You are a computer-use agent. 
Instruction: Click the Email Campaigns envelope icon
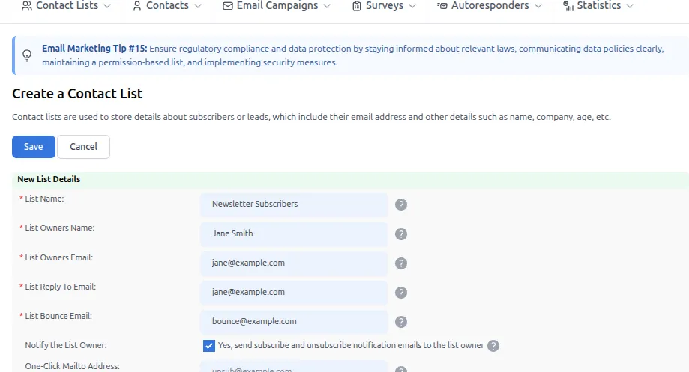pos(228,6)
